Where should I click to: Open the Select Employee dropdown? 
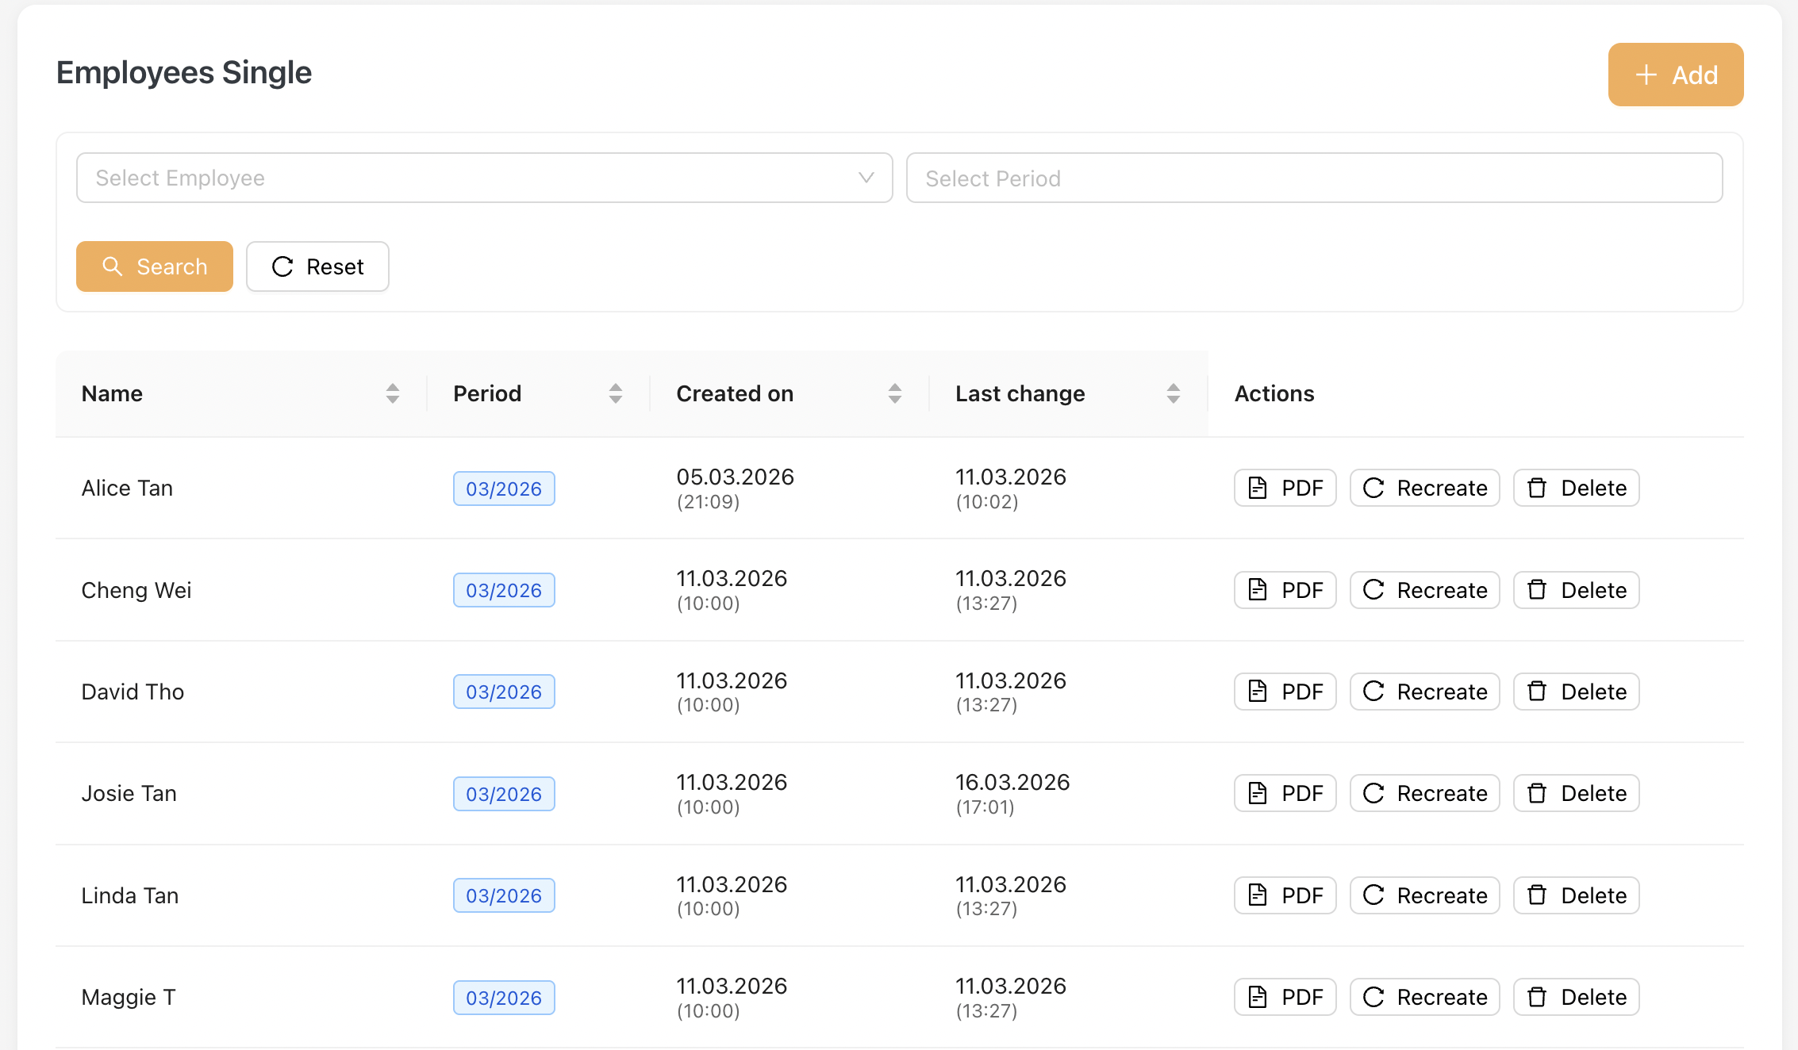click(484, 178)
